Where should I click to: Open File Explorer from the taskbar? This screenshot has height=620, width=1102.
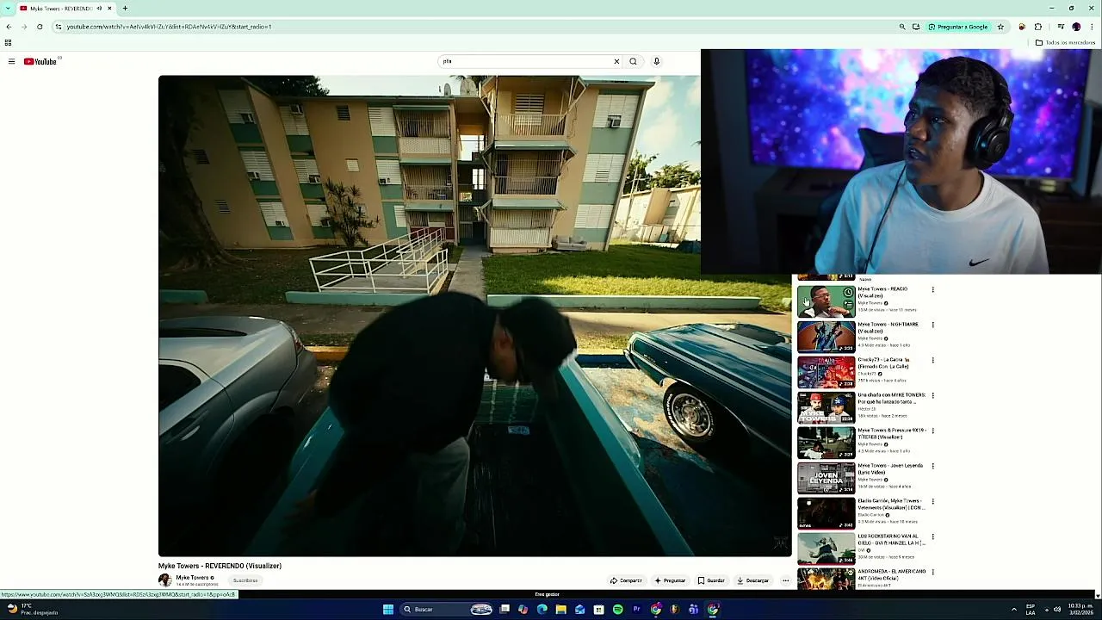pos(560,610)
